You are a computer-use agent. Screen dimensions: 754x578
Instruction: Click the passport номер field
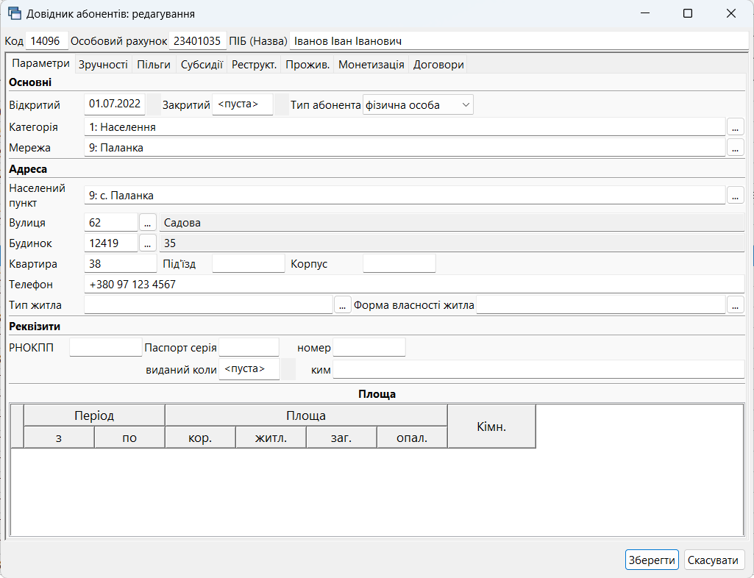(x=369, y=347)
